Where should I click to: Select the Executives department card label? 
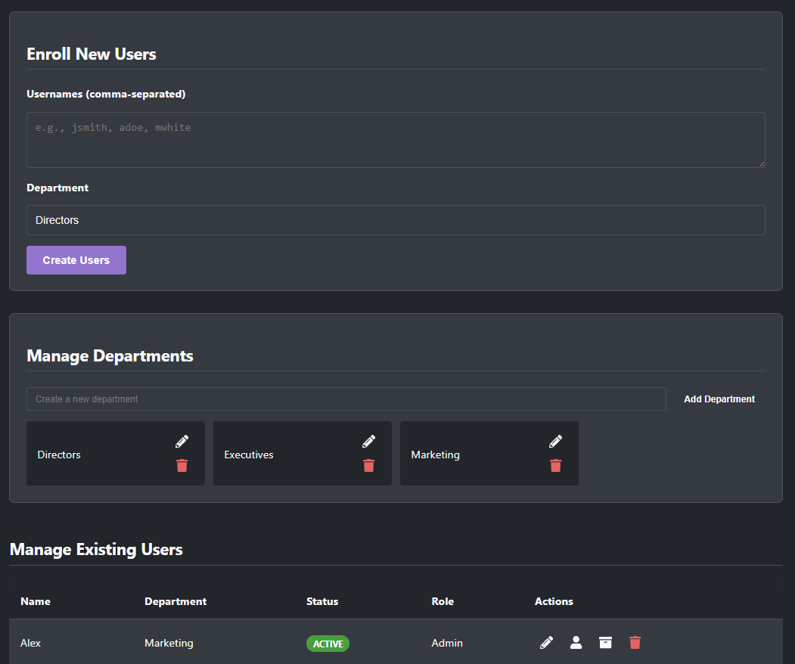(248, 455)
